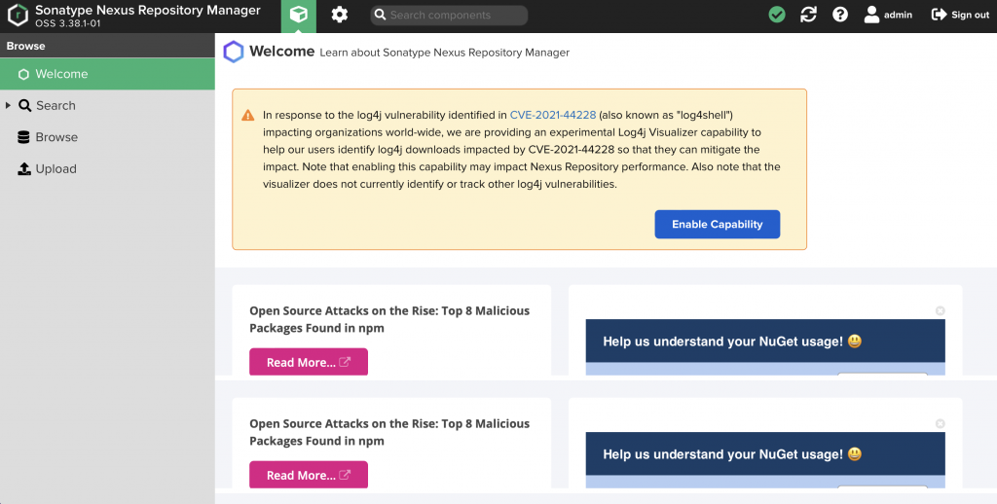Select Browse in the sidebar menu
The width and height of the screenshot is (997, 504).
coord(56,137)
